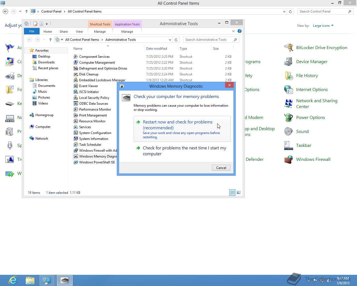Go back in the Control Panel window
Screen dimensions: 357x286
pos(5,11)
